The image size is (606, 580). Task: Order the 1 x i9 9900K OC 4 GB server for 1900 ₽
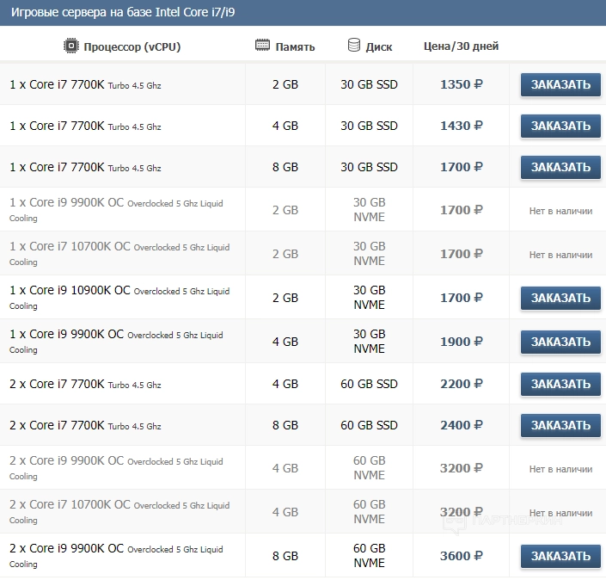[560, 342]
